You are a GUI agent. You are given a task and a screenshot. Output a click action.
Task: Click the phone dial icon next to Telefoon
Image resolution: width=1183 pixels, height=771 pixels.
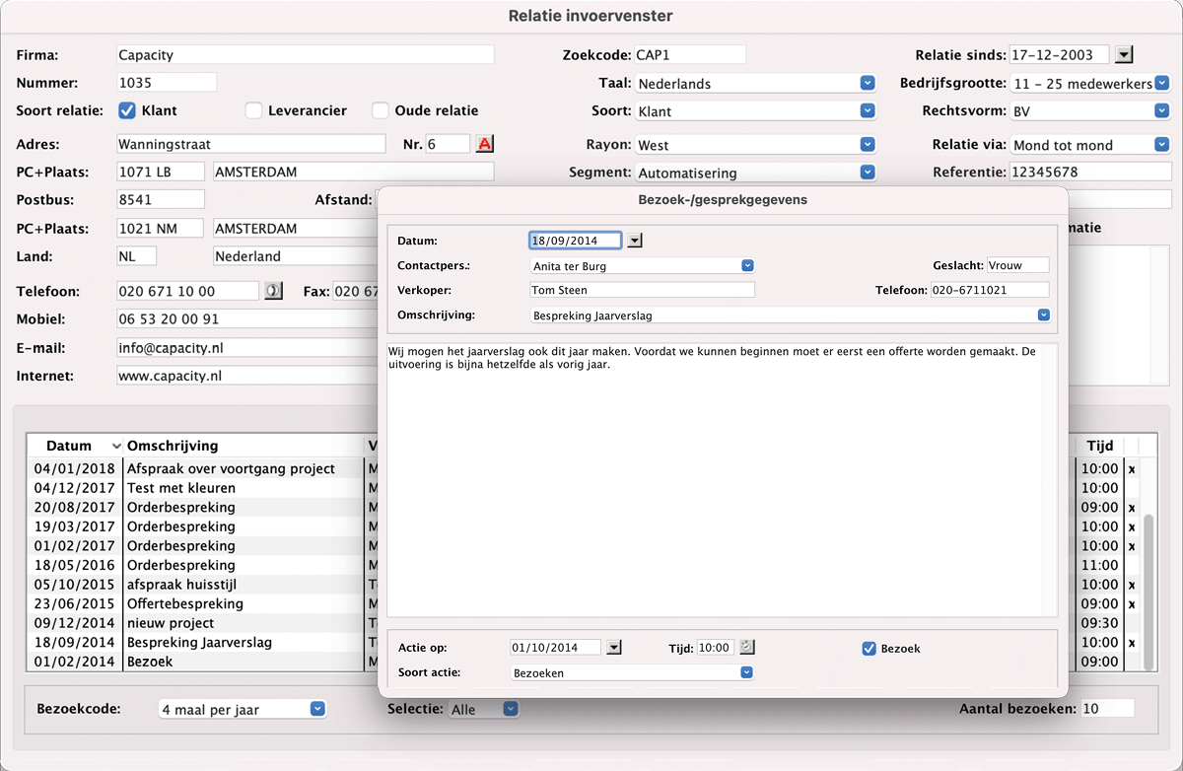tap(273, 291)
